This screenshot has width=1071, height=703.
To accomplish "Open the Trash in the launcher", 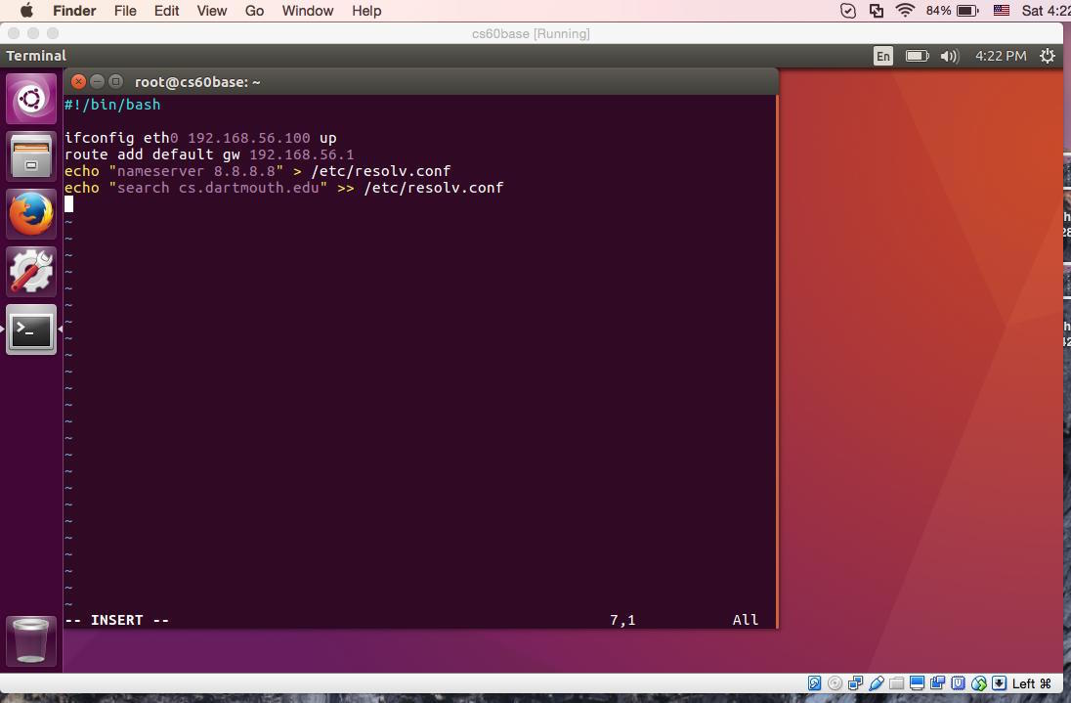I will click(31, 640).
